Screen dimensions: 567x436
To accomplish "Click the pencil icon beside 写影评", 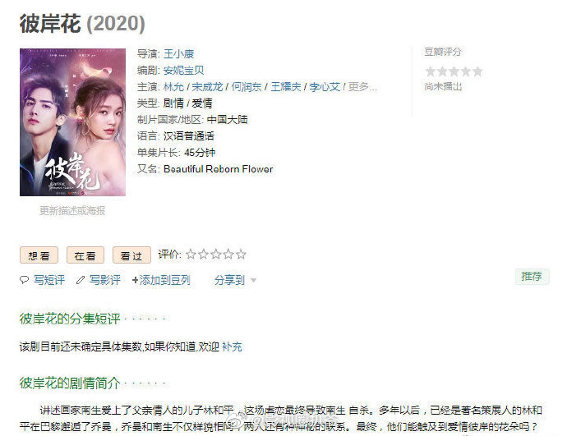I will point(81,280).
